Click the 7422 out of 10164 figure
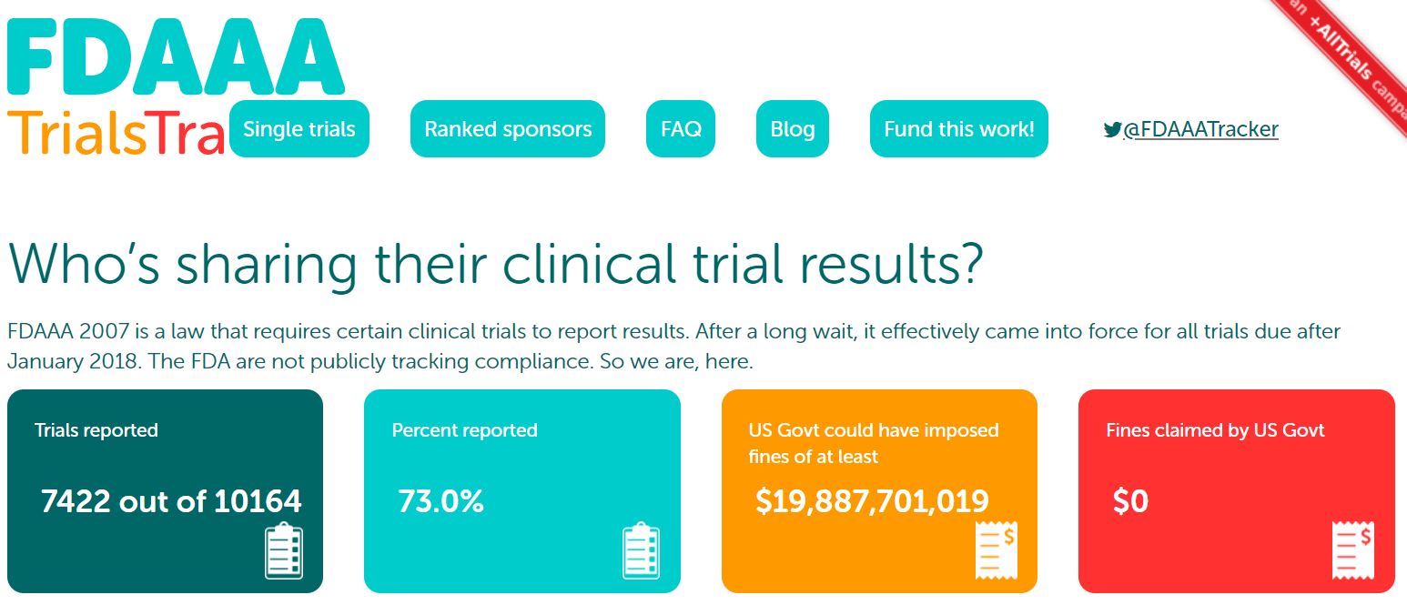The height and width of the screenshot is (615, 1407). (x=171, y=501)
